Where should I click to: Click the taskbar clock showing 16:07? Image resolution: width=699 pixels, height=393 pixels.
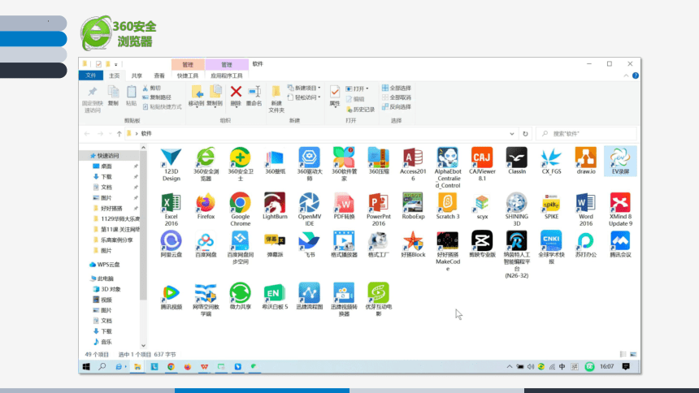click(x=606, y=366)
